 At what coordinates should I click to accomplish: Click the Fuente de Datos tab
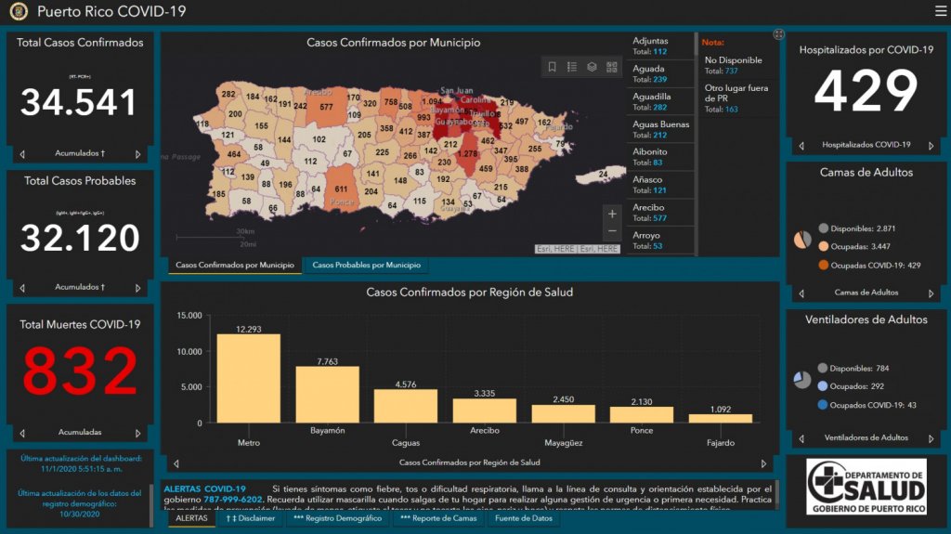(x=524, y=518)
